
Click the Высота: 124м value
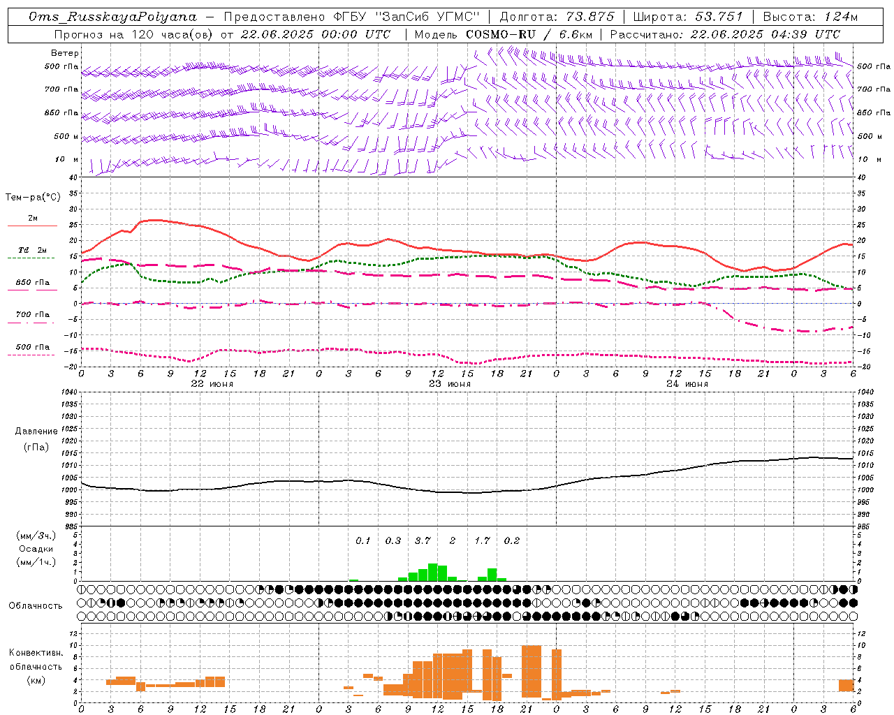(x=810, y=17)
